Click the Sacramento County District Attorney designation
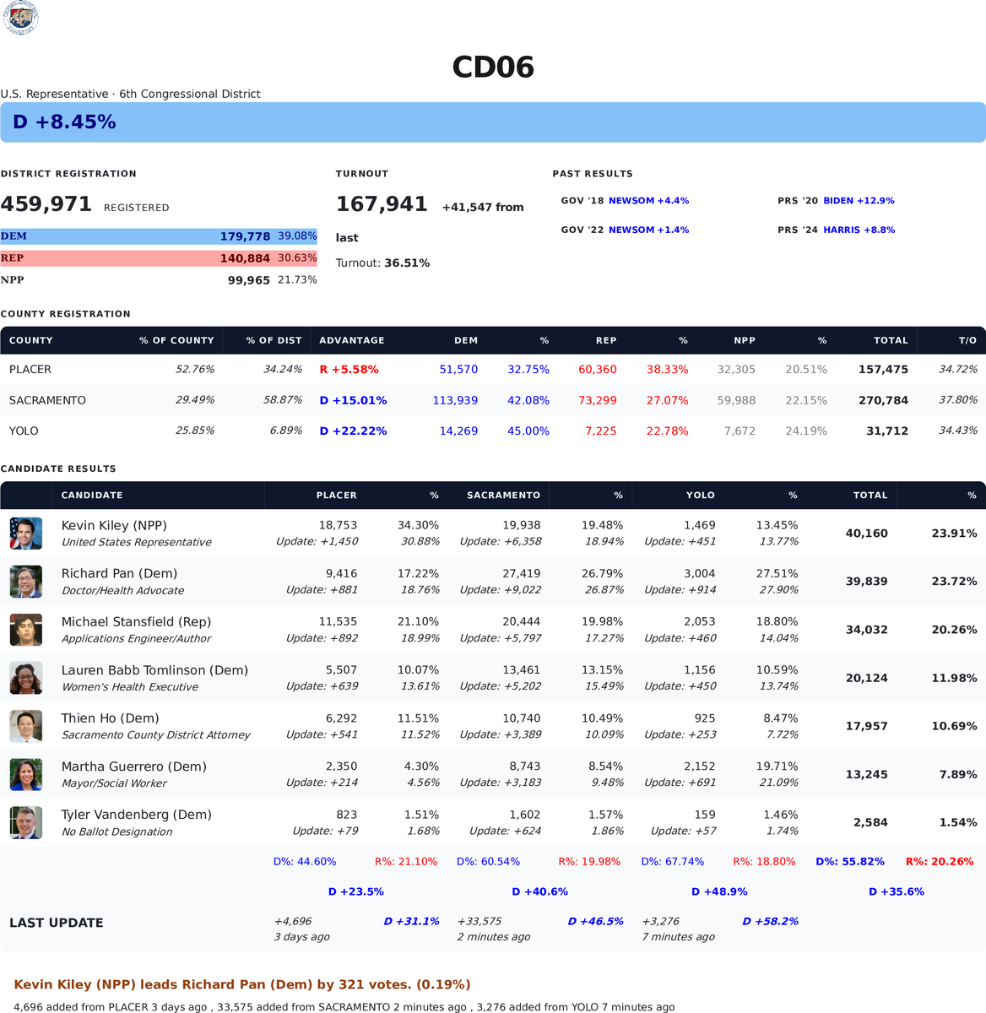The image size is (986, 1013). click(156, 735)
